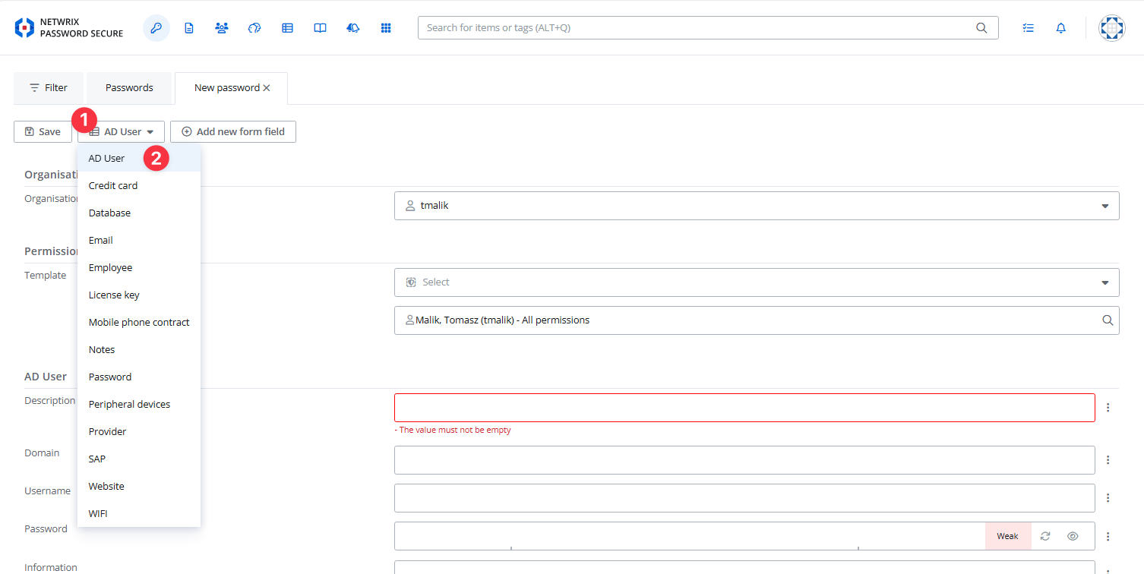Click the Add new form field button
Image resolution: width=1144 pixels, height=574 pixels.
point(233,131)
